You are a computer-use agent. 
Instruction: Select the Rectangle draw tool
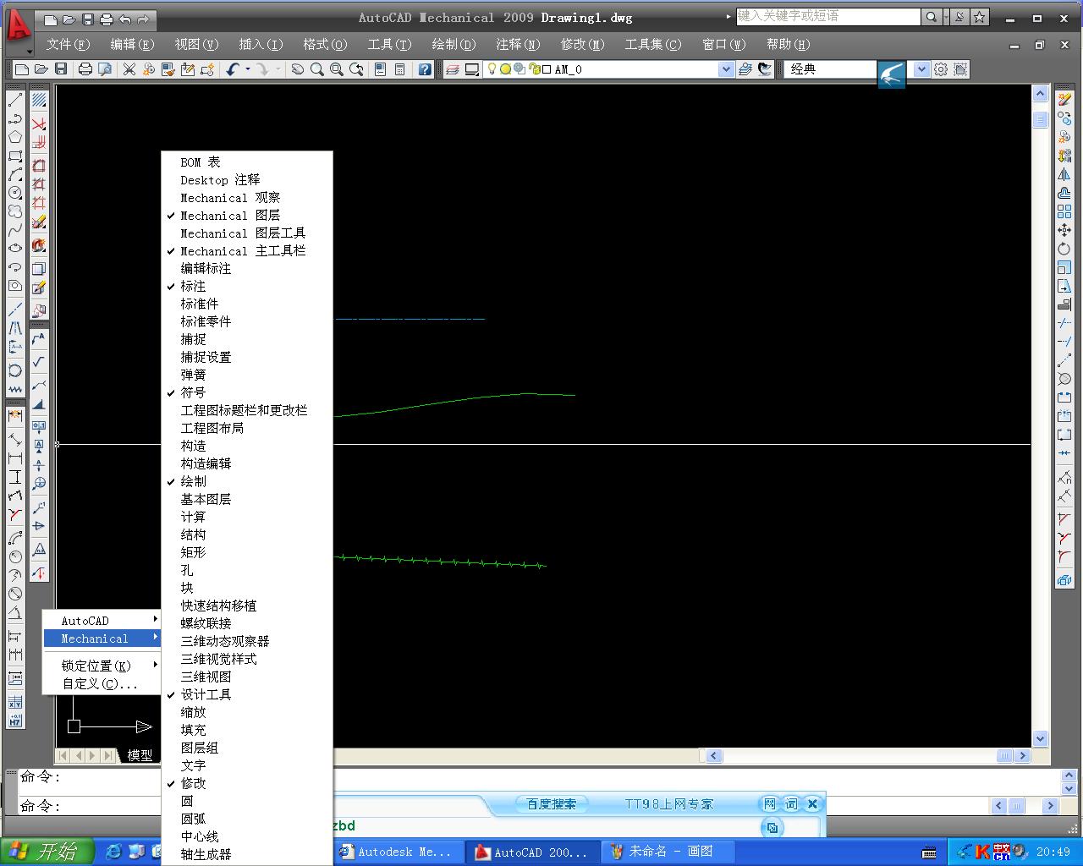click(15, 156)
